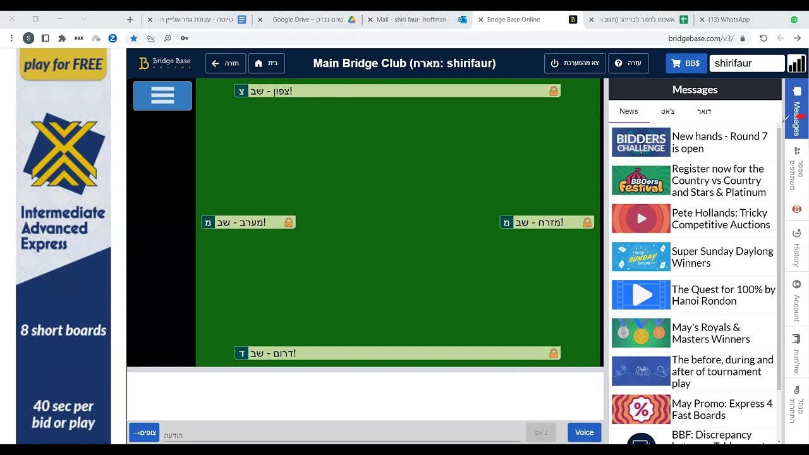Switch to the צ'אט chat tab
809x455 pixels.
tap(668, 111)
